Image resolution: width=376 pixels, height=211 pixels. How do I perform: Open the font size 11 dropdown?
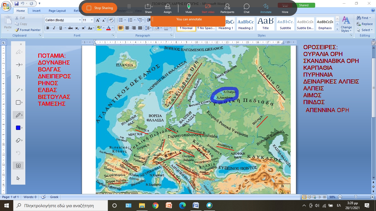[92, 20]
